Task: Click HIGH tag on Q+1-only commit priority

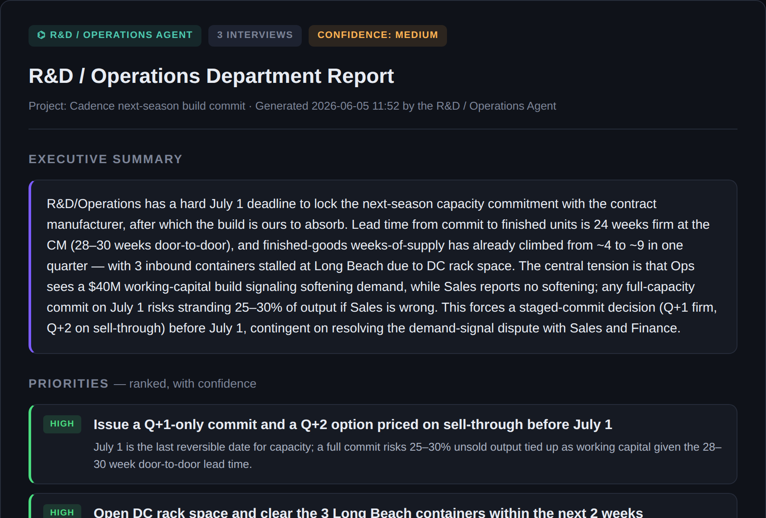Action: 62,424
